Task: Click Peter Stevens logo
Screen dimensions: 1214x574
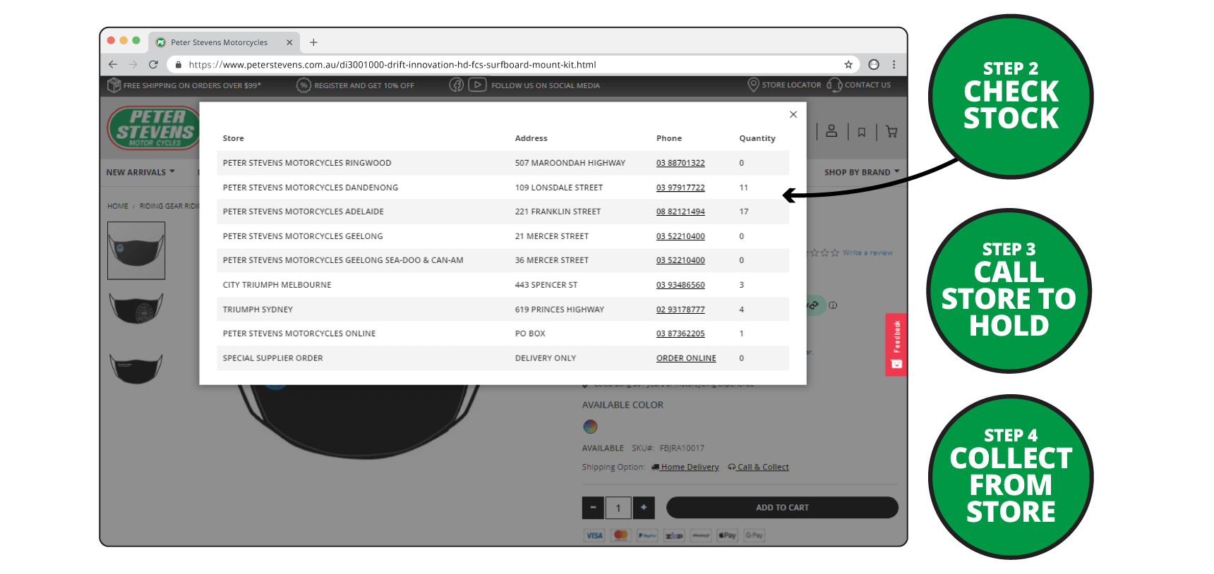Action: pyautogui.click(x=153, y=128)
